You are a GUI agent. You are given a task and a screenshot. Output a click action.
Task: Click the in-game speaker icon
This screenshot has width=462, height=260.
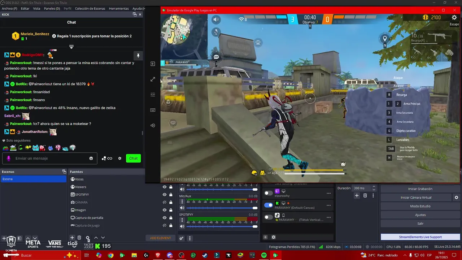pyautogui.click(x=216, y=19)
